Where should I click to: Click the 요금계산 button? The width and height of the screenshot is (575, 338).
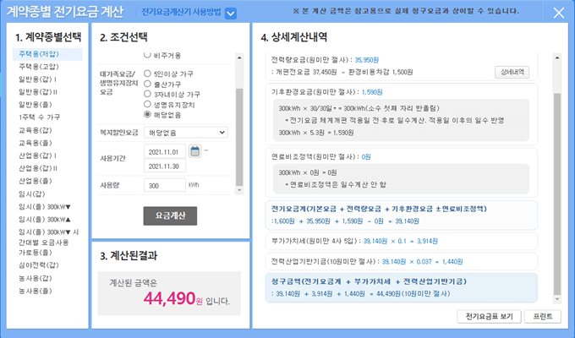[x=170, y=215]
